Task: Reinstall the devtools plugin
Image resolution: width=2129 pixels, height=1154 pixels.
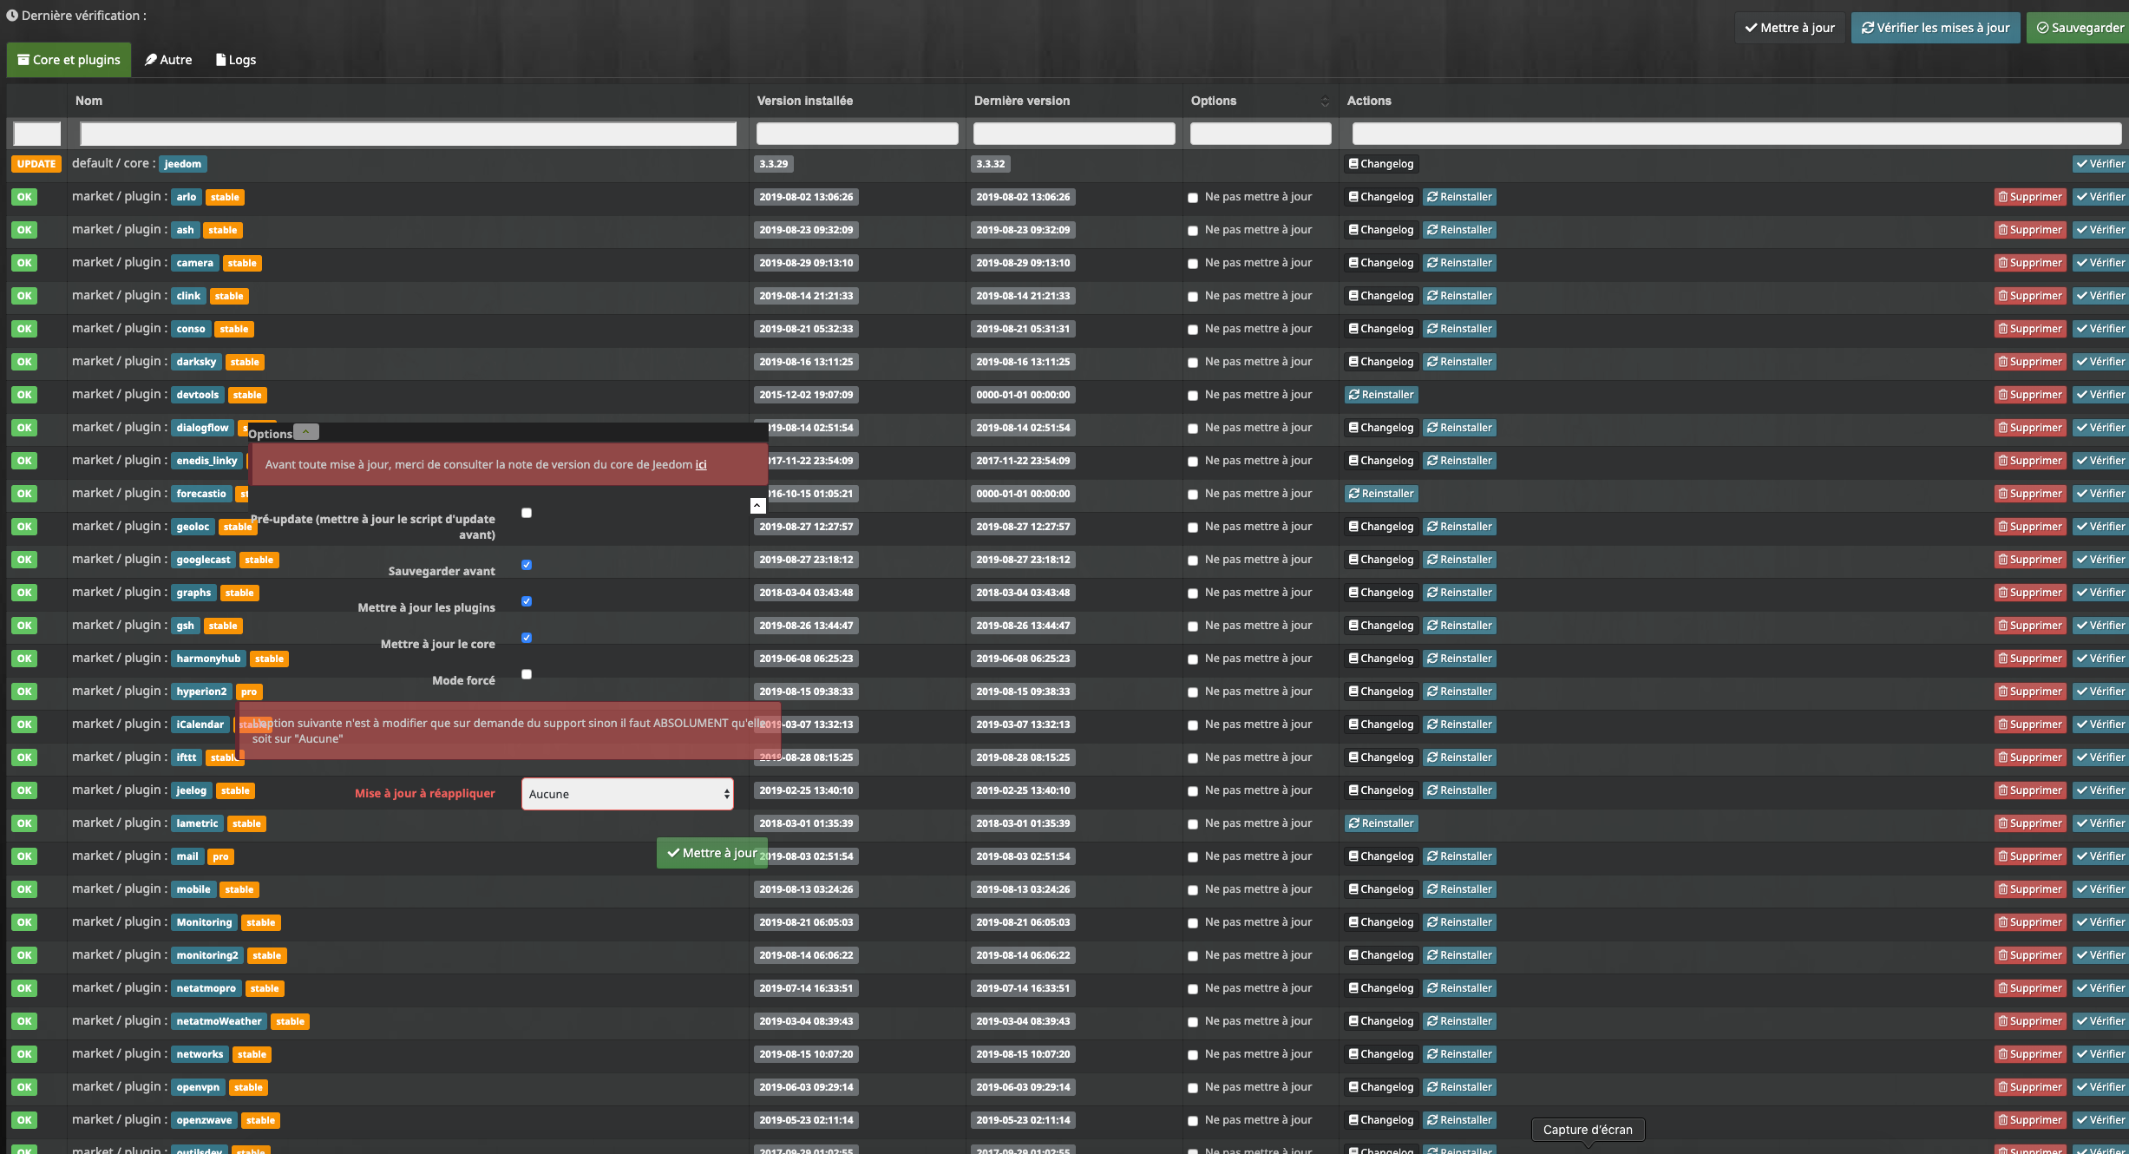Action: (x=1381, y=395)
